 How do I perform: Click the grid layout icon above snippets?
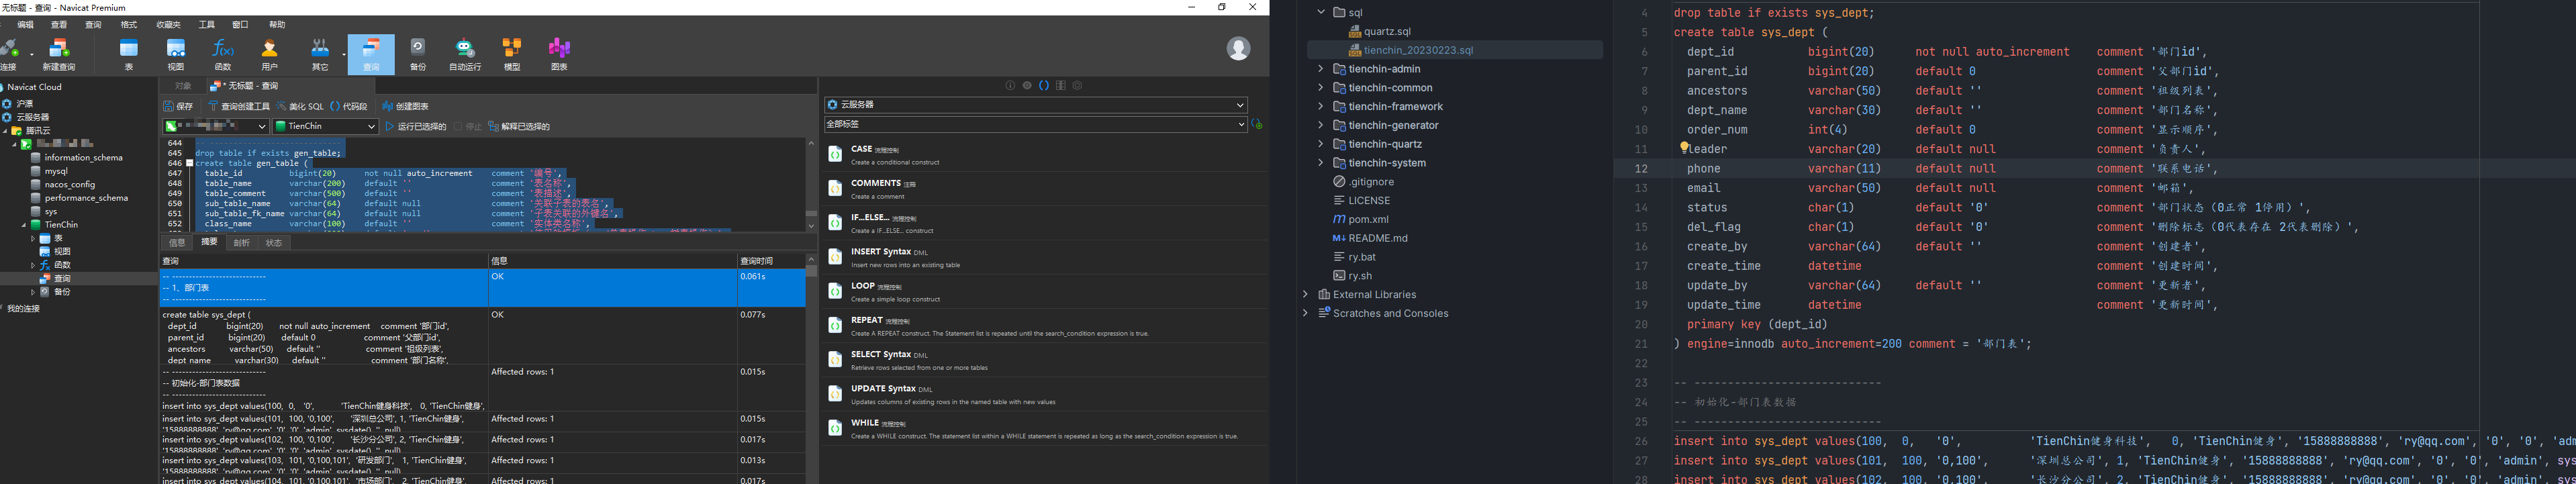pyautogui.click(x=1061, y=86)
